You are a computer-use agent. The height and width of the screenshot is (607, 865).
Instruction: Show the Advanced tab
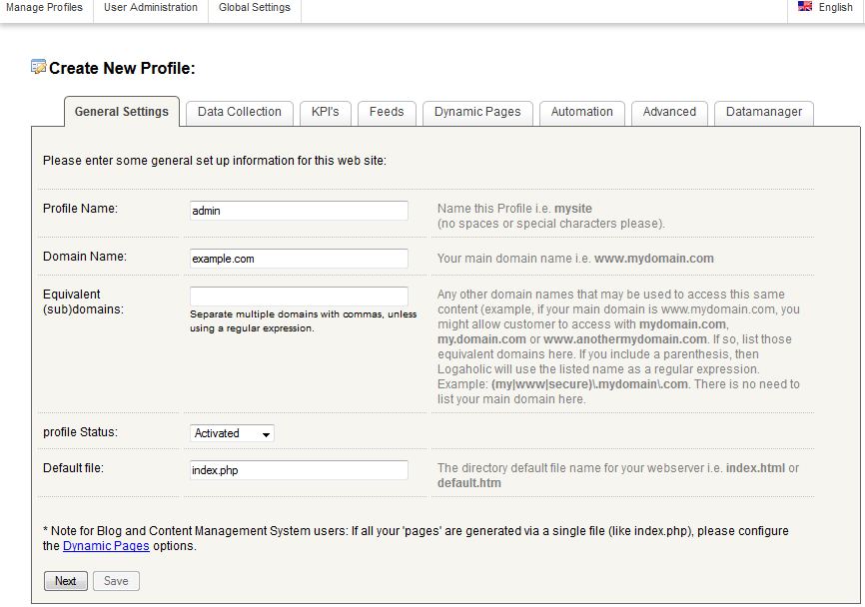[669, 112]
